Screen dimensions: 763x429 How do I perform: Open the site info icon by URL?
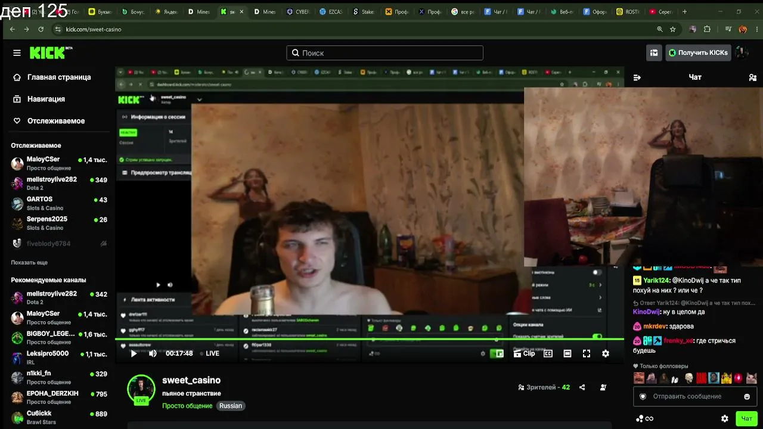coord(58,29)
